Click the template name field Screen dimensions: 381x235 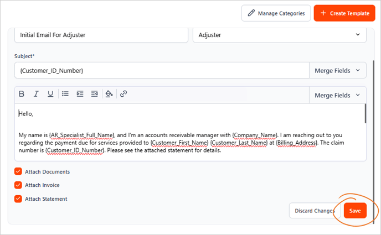[101, 35]
